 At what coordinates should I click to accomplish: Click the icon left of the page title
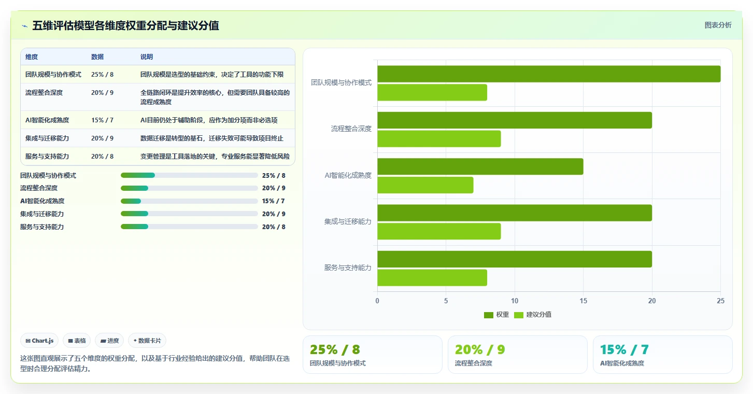[24, 26]
